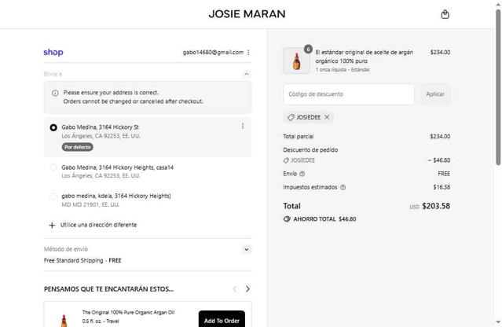Click Impuestos estimados help icon
Image resolution: width=502 pixels, height=327 pixels.
point(343,187)
